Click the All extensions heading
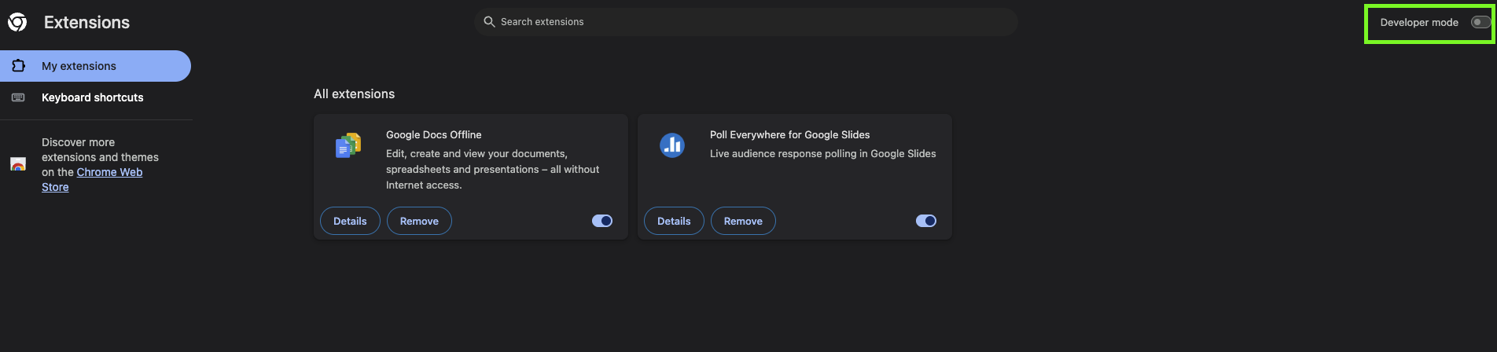The image size is (1497, 352). [x=354, y=93]
